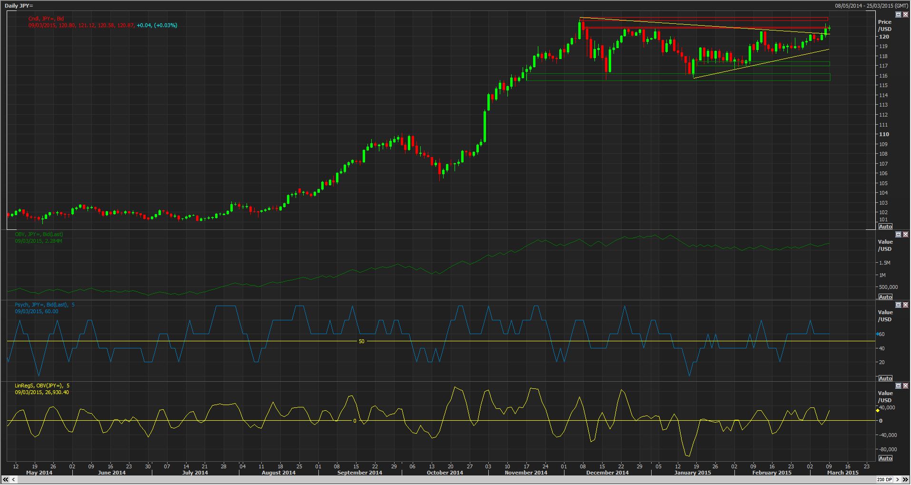The image size is (911, 485).
Task: Click the December 2014 month label
Action: (607, 473)
